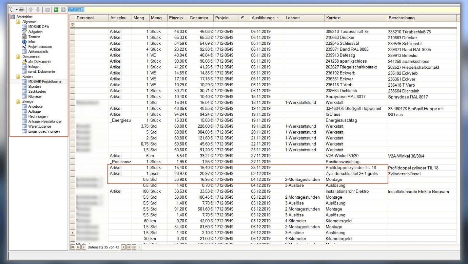The height and width of the screenshot is (264, 468).
Task: Click the green back arrow button
Action: click(x=56, y=9)
